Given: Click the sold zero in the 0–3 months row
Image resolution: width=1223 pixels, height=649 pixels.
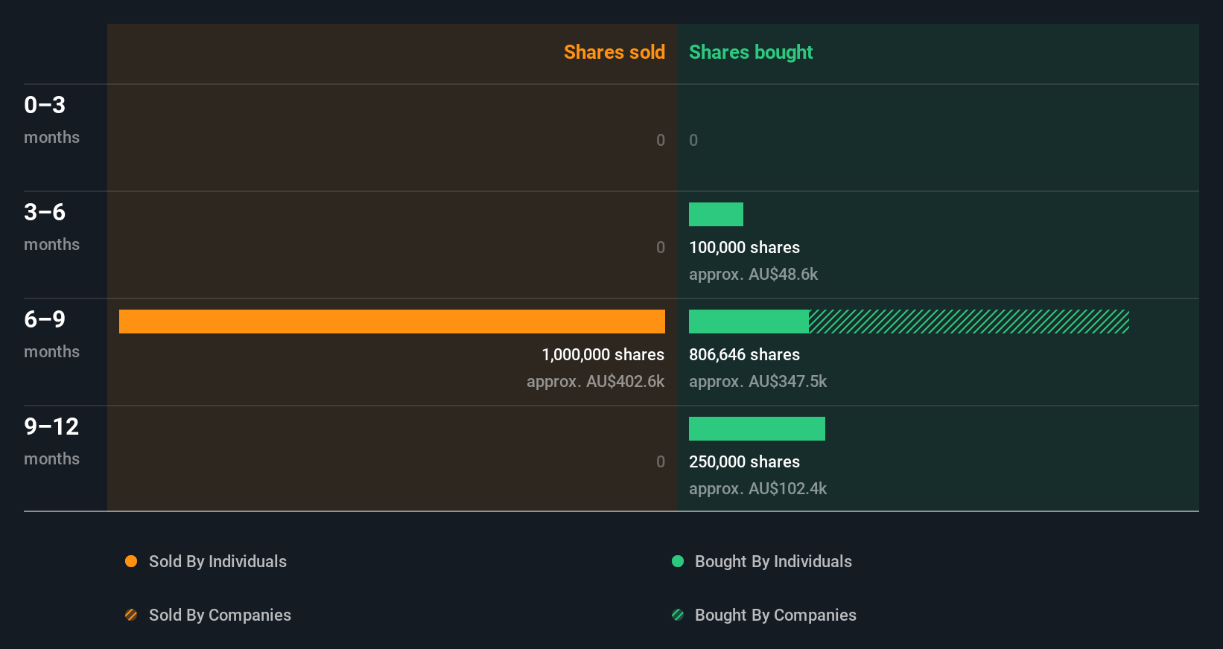Looking at the screenshot, I should click(x=661, y=140).
